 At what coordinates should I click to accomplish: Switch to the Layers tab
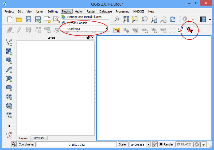tap(23, 138)
